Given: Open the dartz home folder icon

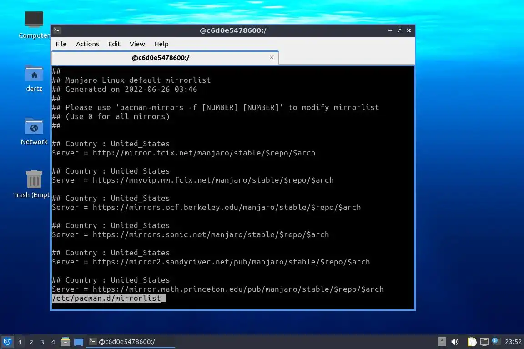Looking at the screenshot, I should (x=34, y=79).
